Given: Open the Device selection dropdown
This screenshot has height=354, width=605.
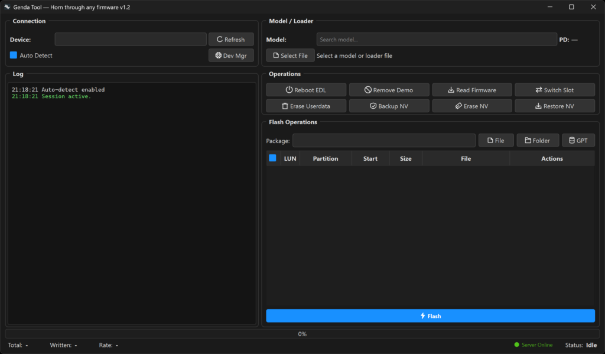Looking at the screenshot, I should coord(131,40).
